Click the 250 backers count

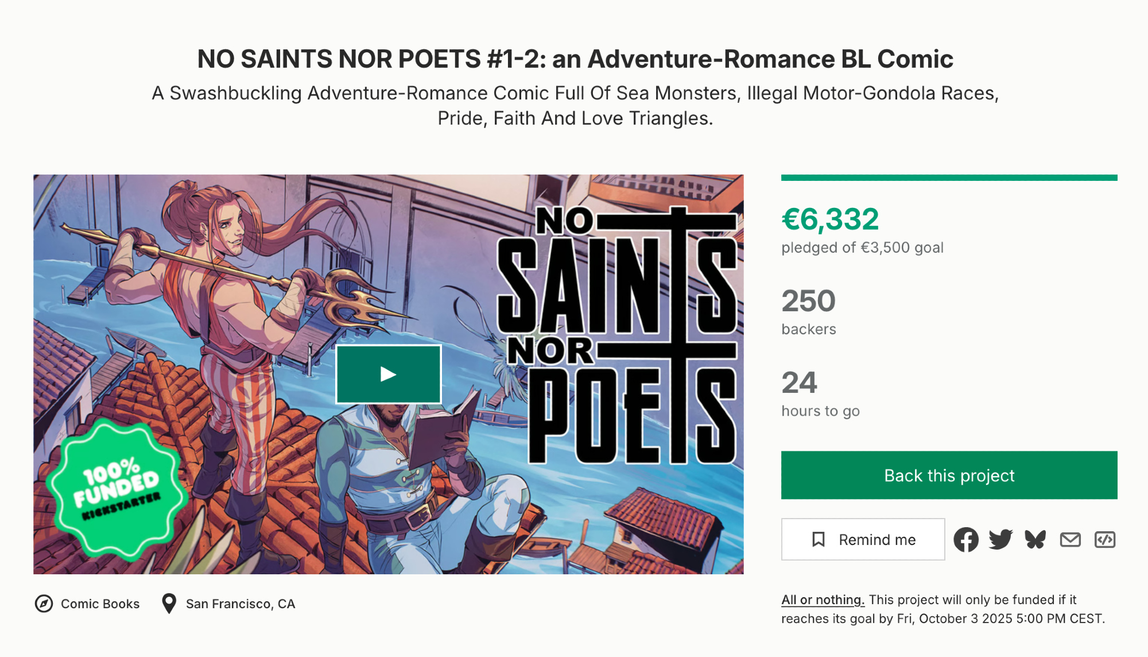pos(808,301)
